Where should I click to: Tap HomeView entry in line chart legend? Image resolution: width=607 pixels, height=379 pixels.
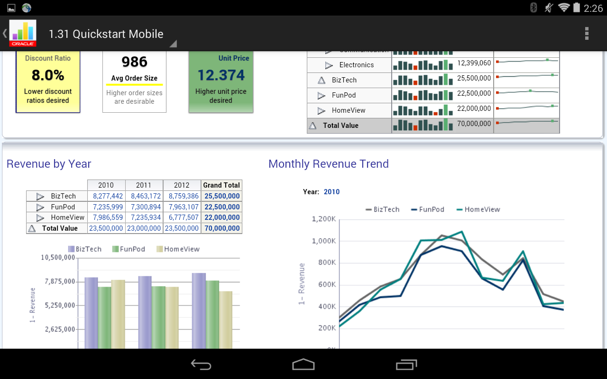tap(478, 209)
